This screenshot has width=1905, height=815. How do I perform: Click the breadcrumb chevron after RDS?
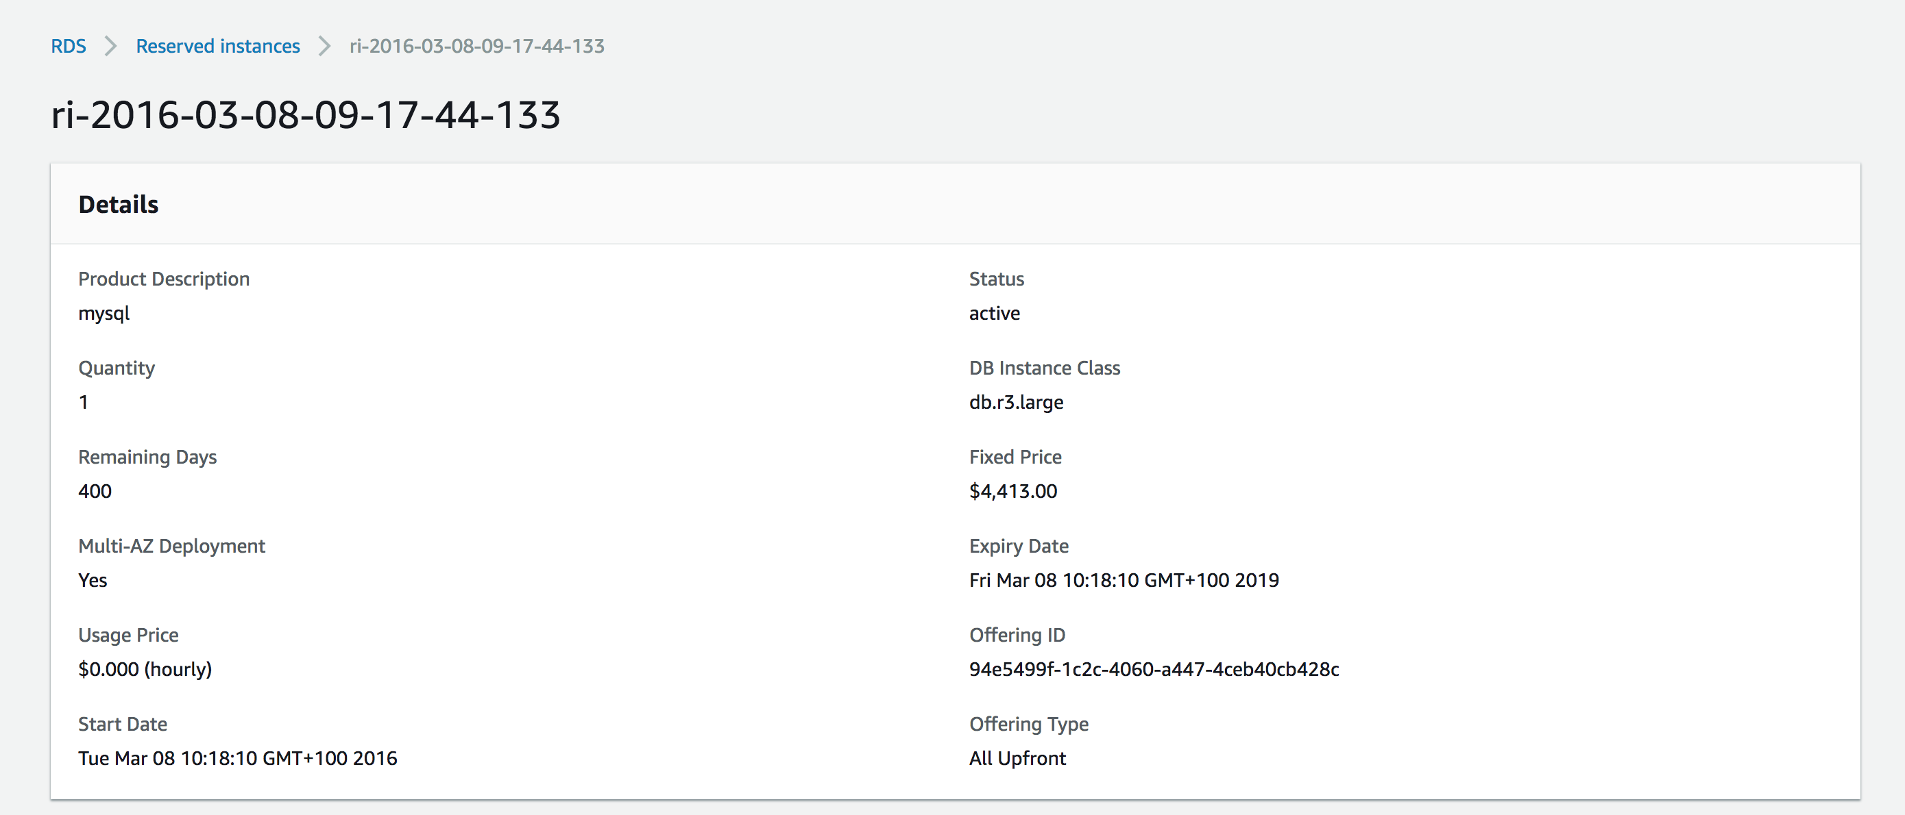111,46
